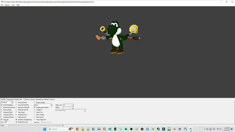Open the Included Models dropdown
The image size is (235, 132).
pyautogui.click(x=70, y=110)
